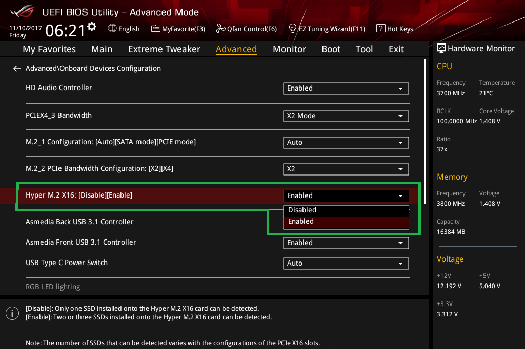Viewport: 525px width, 349px height.
Task: Expand the M.2_2 PCIe Bandwidth dropdown
Action: [x=346, y=169]
